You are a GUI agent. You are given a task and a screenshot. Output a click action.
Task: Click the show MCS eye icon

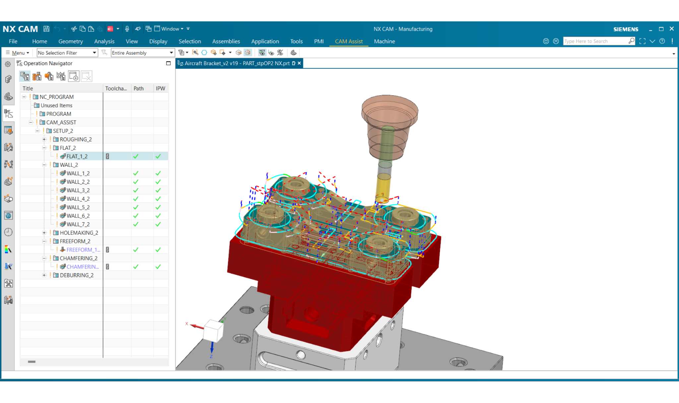click(262, 53)
